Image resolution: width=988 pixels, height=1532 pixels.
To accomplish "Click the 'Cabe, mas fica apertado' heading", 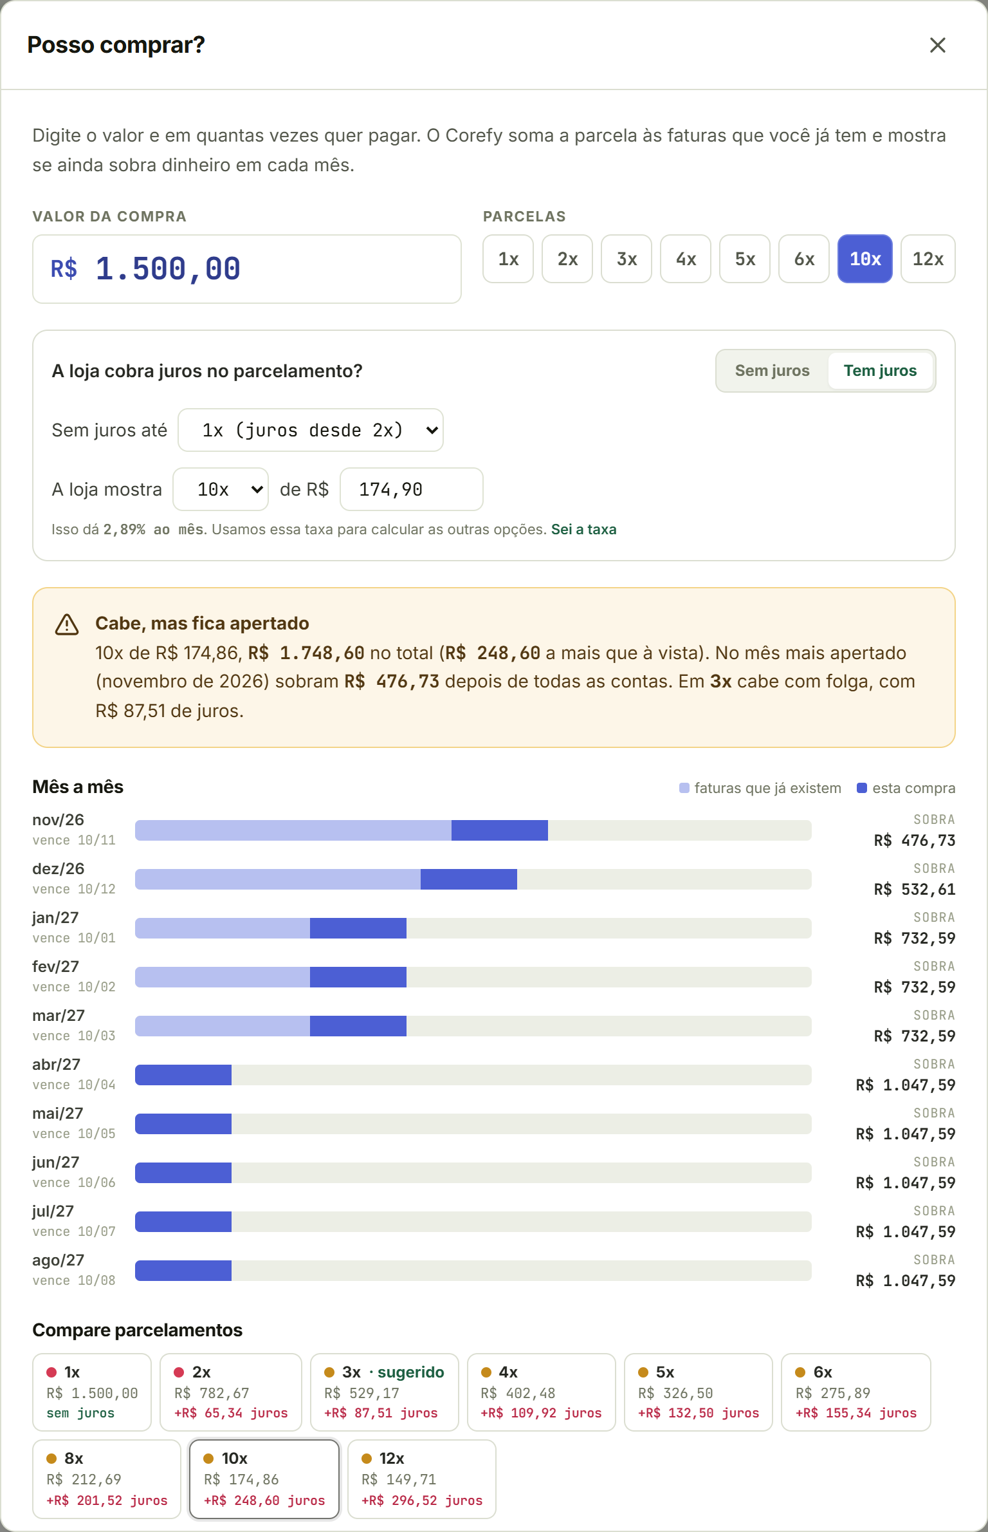I will coord(202,623).
